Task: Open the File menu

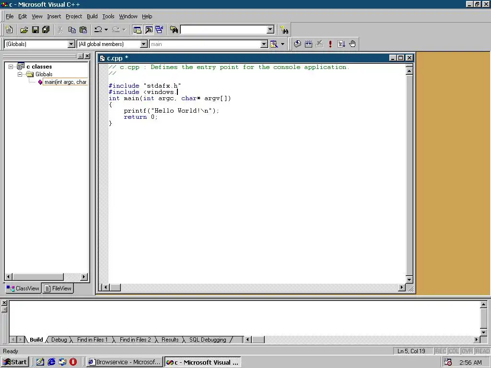Action: (10, 16)
